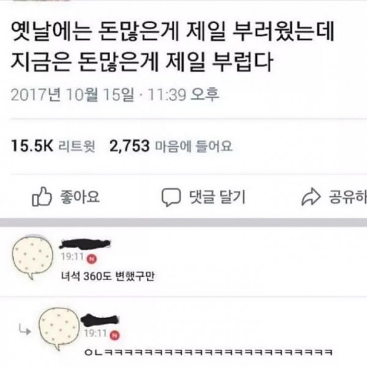Select the comment text 녀석 360도 변했구만
This screenshot has width=367, height=367.
coord(108,276)
